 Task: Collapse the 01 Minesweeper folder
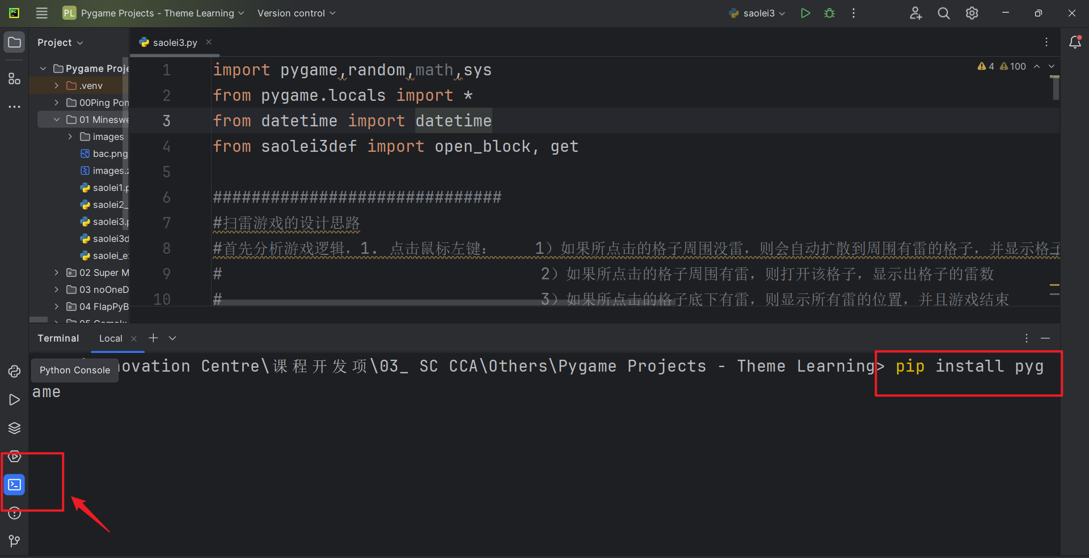(57, 120)
